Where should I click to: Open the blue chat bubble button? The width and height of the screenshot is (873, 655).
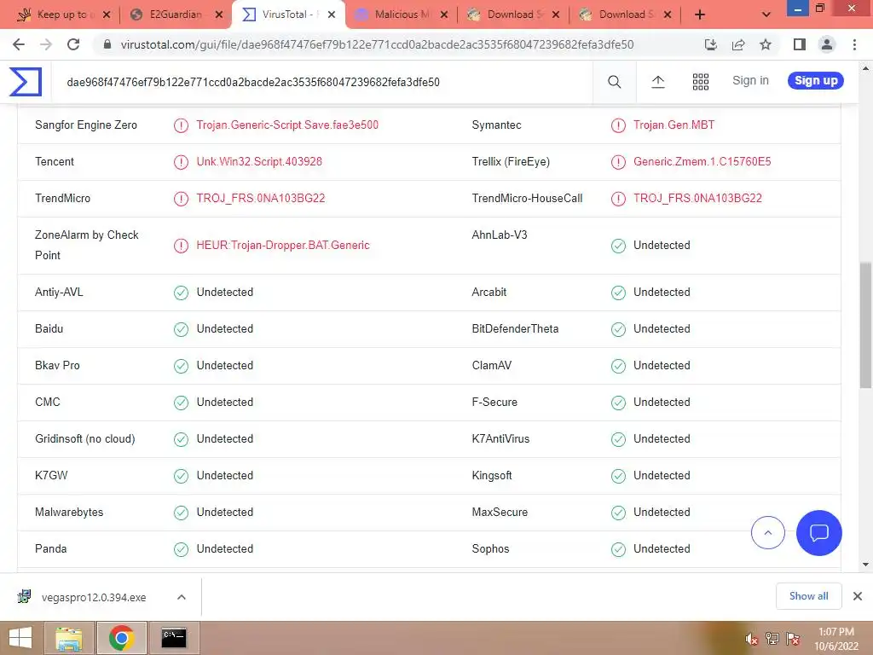click(x=819, y=532)
